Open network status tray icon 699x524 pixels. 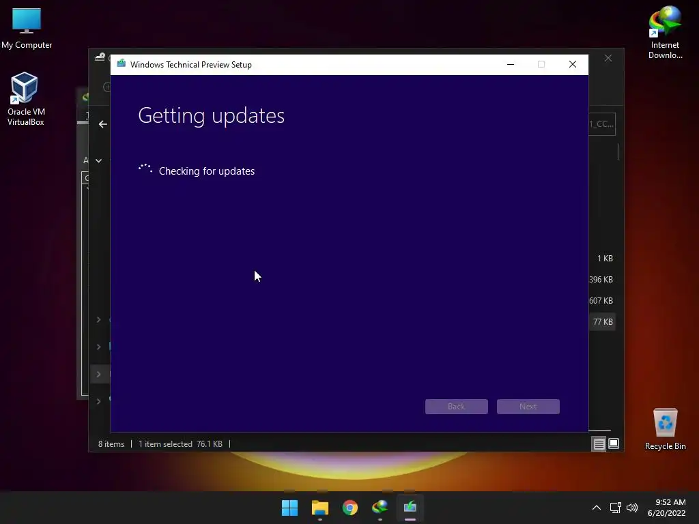(616, 508)
